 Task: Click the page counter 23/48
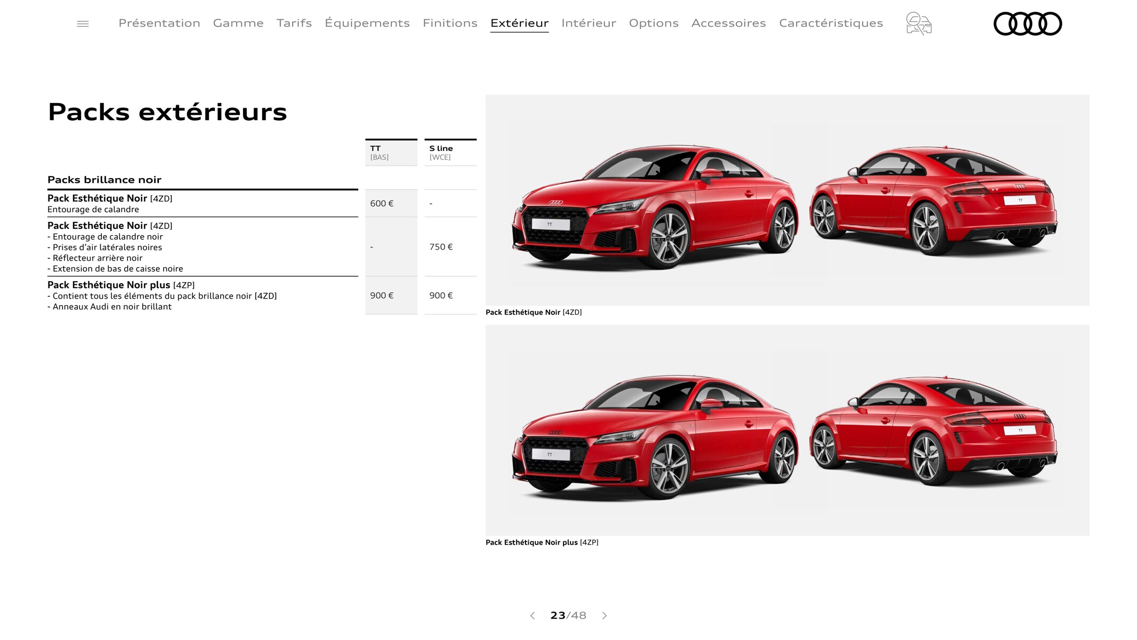point(568,615)
